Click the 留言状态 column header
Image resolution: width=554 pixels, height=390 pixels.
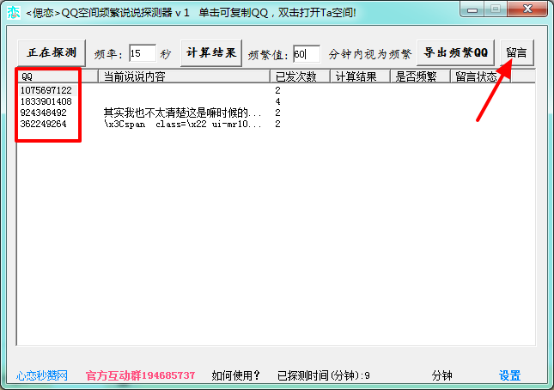click(x=480, y=76)
